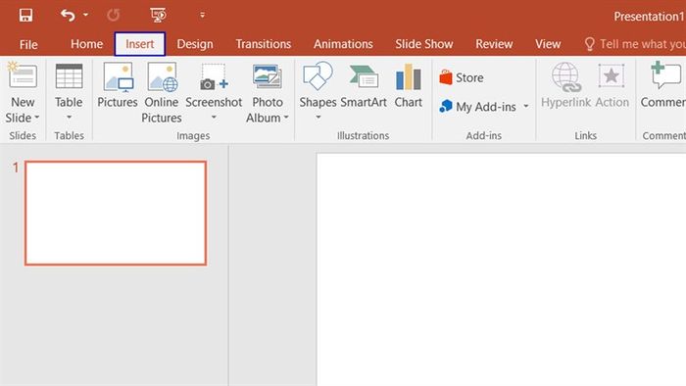
Task: Open the My Add-ins dropdown arrow
Action: tap(526, 106)
